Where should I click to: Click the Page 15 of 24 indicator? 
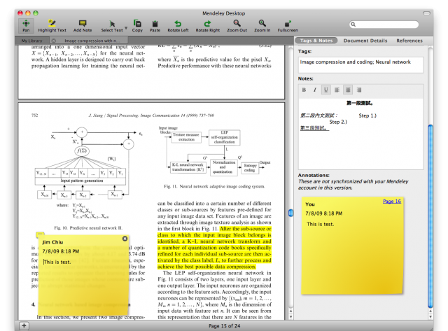tap(224, 326)
